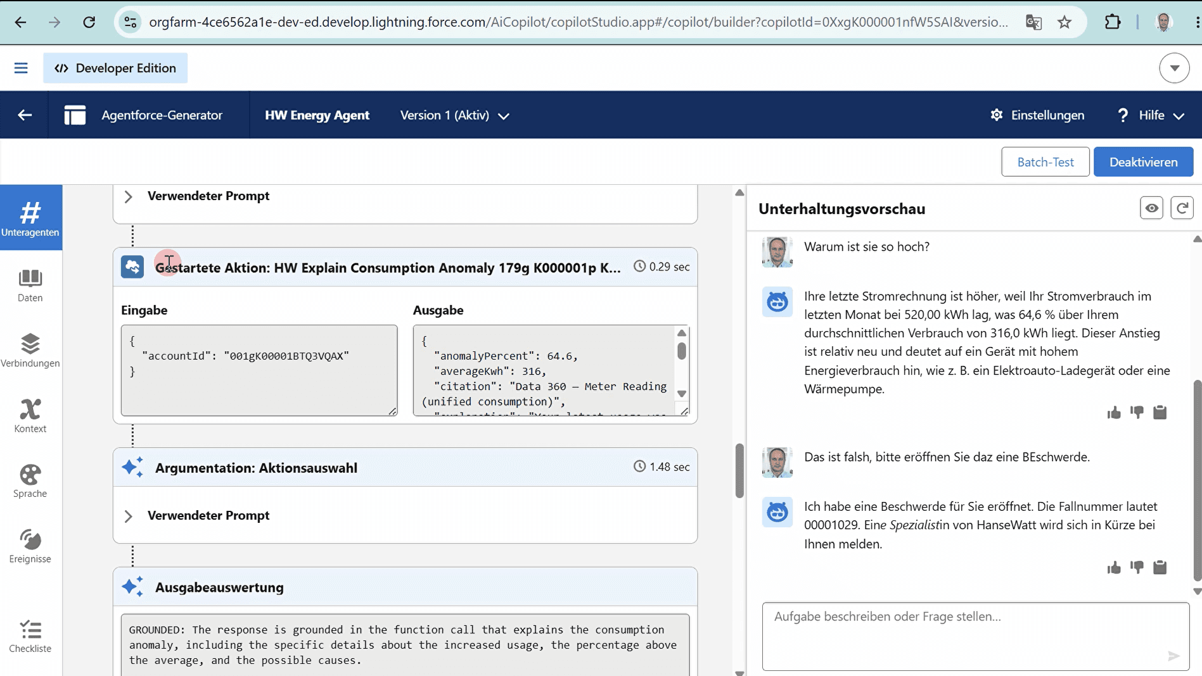Toggle conversation preview eye icon
The width and height of the screenshot is (1202, 676).
1151,208
